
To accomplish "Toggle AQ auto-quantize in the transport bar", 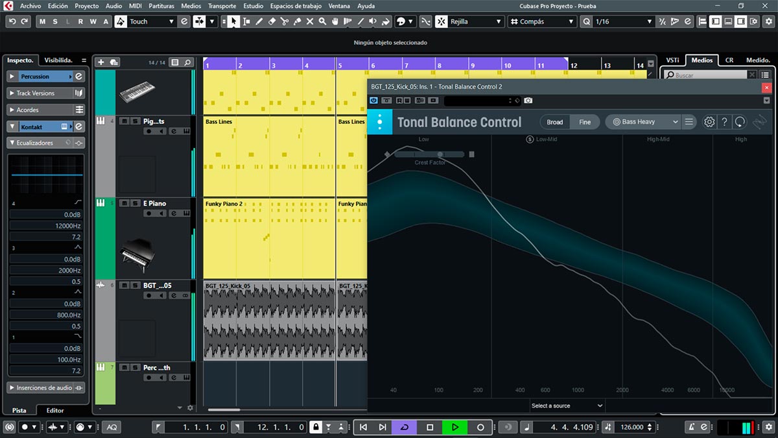I will point(112,427).
